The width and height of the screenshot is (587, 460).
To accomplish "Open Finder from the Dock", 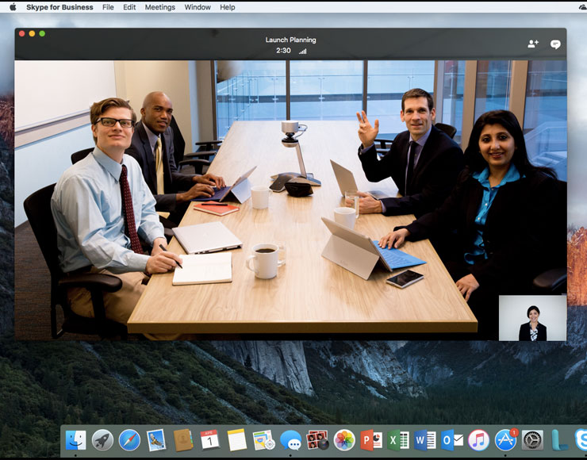I will [x=75, y=440].
